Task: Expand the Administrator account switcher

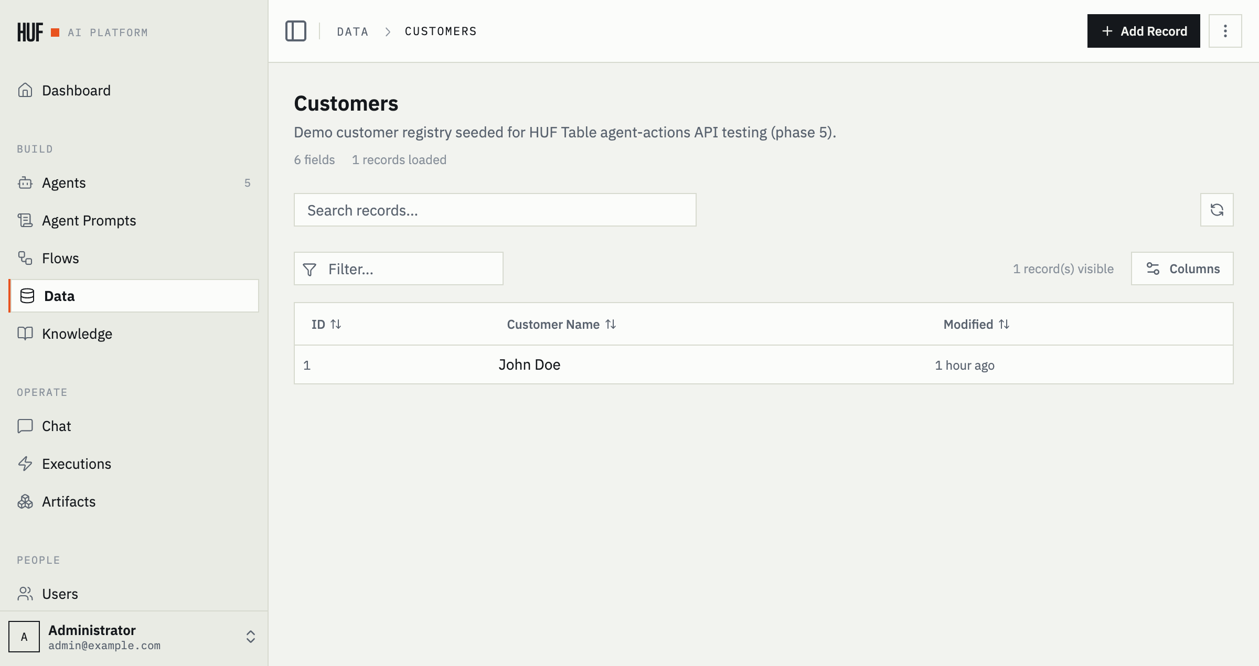Action: point(251,637)
